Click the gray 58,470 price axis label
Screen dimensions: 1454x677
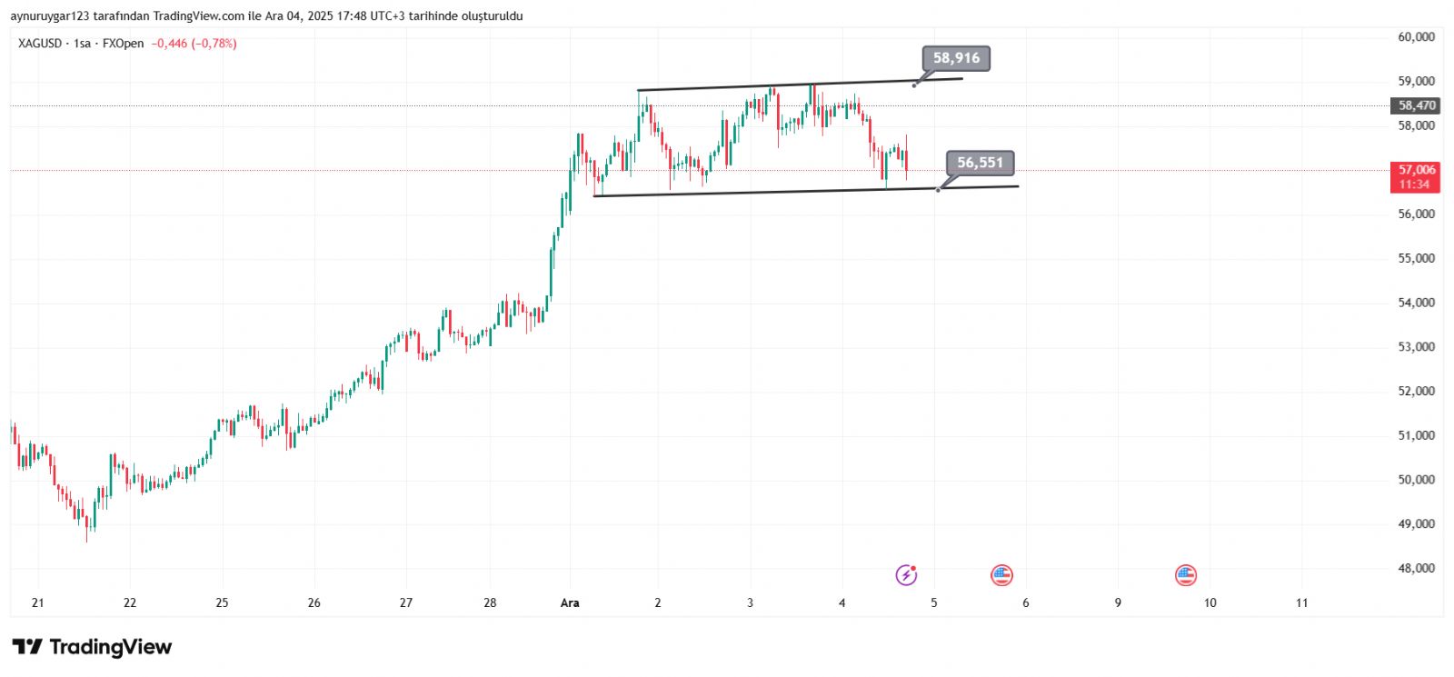coord(1416,105)
